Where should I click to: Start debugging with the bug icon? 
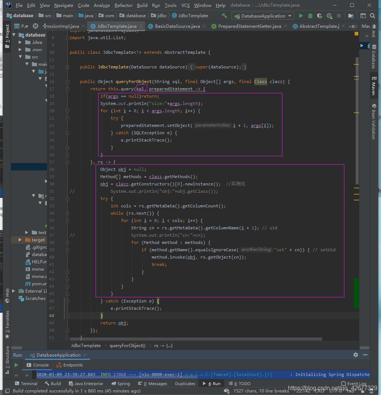(x=310, y=16)
